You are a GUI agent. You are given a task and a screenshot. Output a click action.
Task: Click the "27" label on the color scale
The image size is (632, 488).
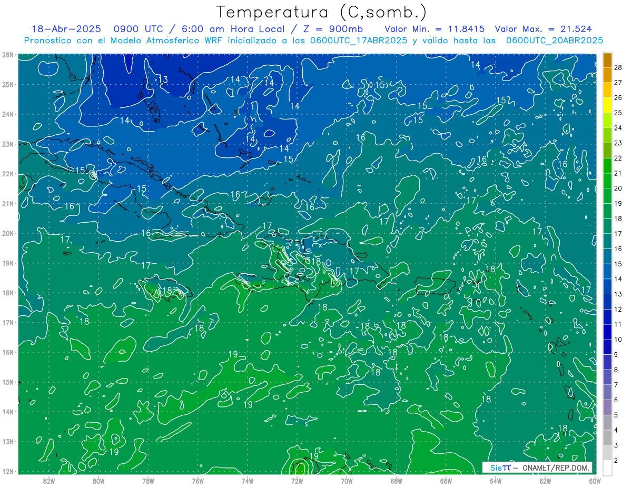pos(618,83)
